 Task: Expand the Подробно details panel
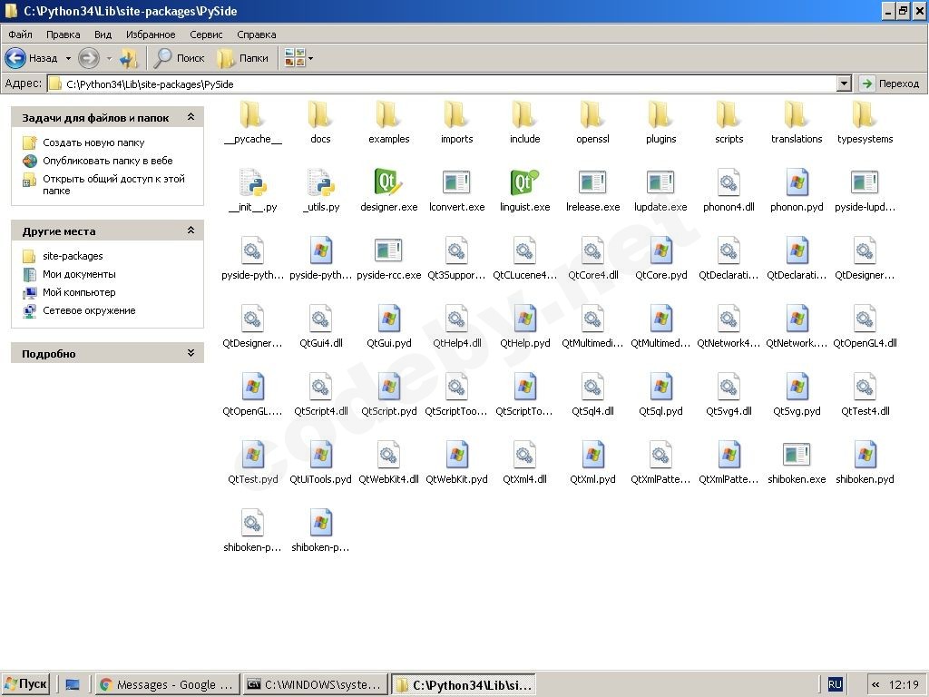click(x=191, y=353)
